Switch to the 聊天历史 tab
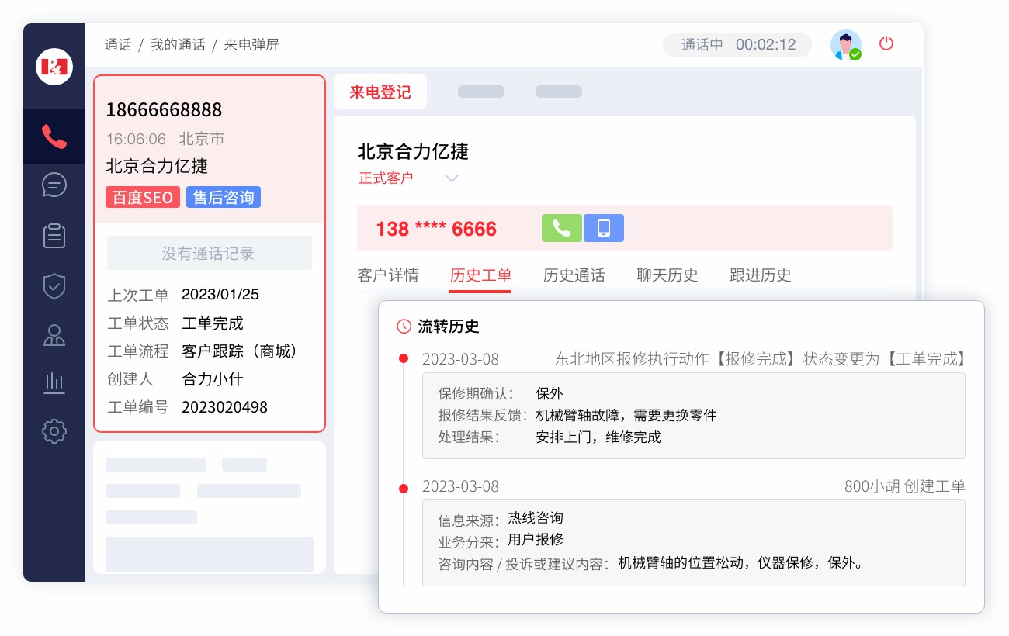 (667, 275)
